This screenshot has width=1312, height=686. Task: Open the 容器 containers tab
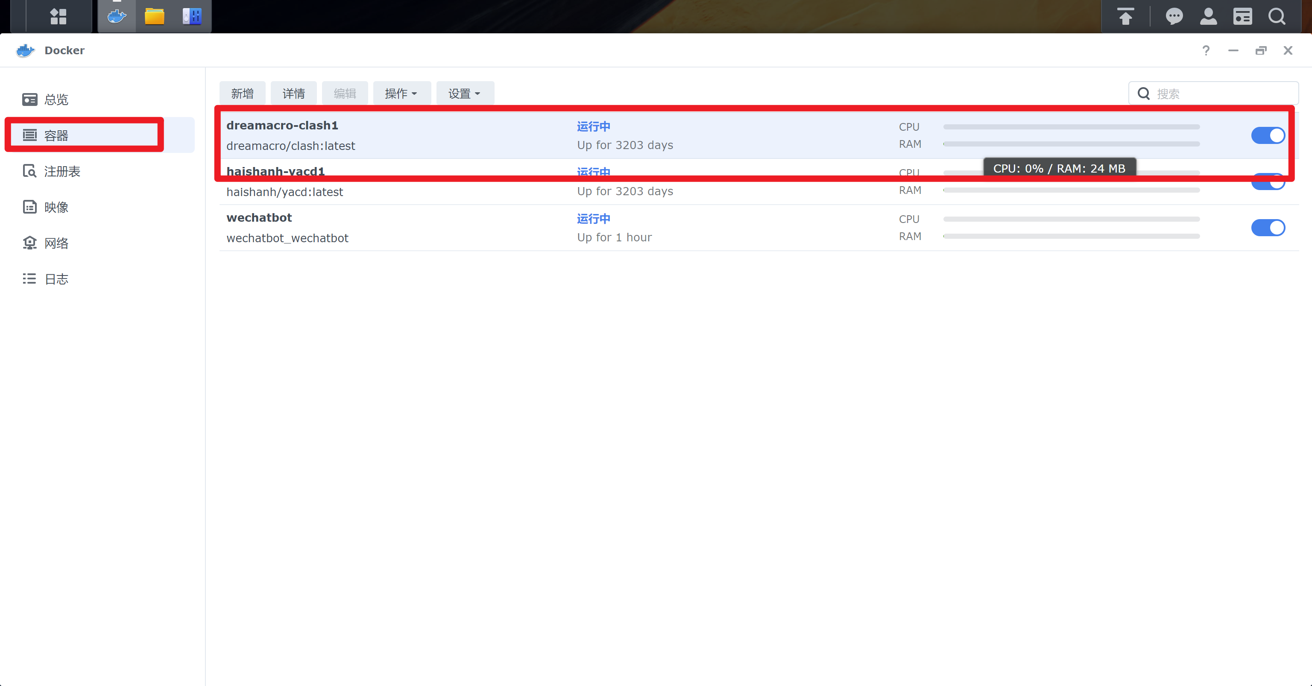point(100,135)
